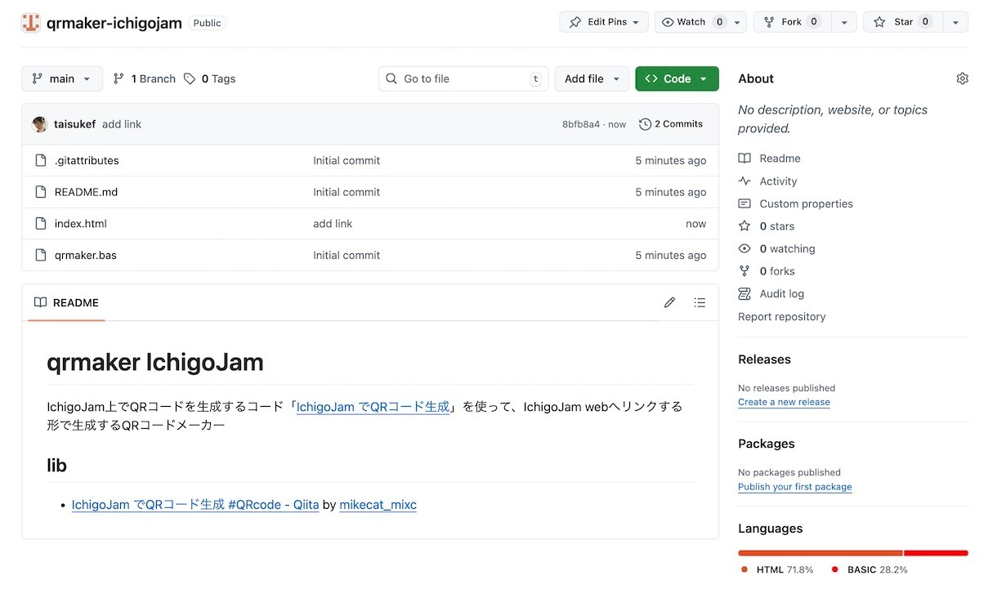Click Create a new release link

pyautogui.click(x=784, y=402)
